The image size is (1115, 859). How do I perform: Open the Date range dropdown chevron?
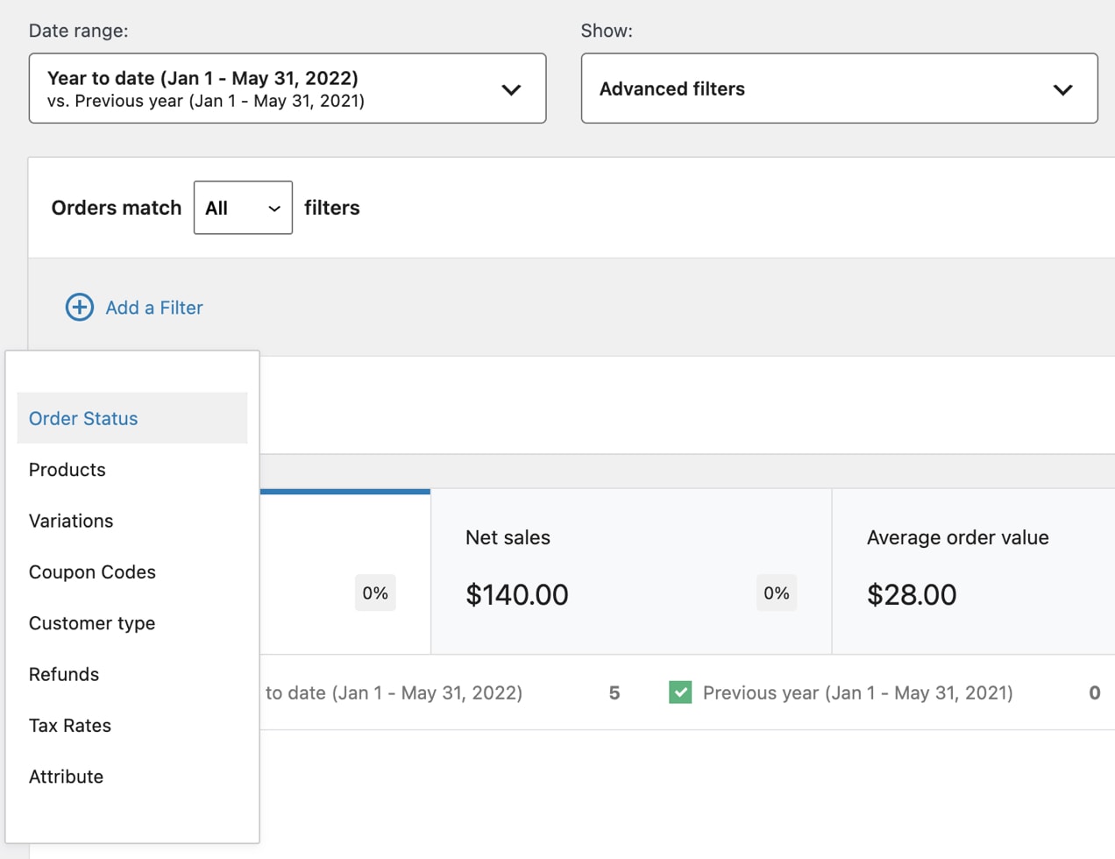pos(511,88)
